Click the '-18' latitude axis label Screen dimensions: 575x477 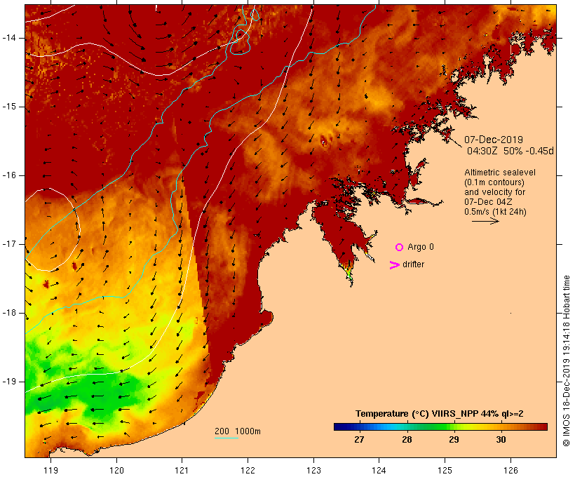(8, 313)
